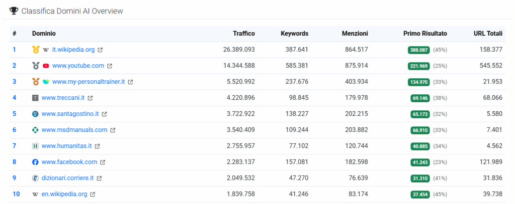Click the MSD Manuals favicon in row 6
Image resolution: width=515 pixels, height=204 pixels.
36,130
